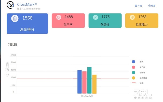Click the 05-21 22:28 run label
The width and height of the screenshot is (163, 102).
tap(87, 96)
